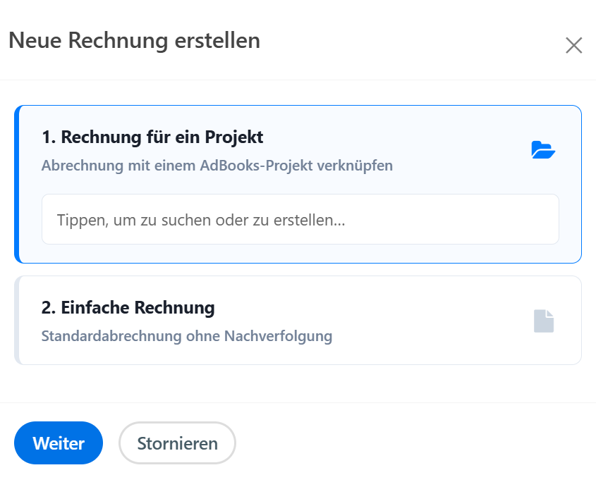
Task: Click the open folder project icon
Action: (x=543, y=149)
